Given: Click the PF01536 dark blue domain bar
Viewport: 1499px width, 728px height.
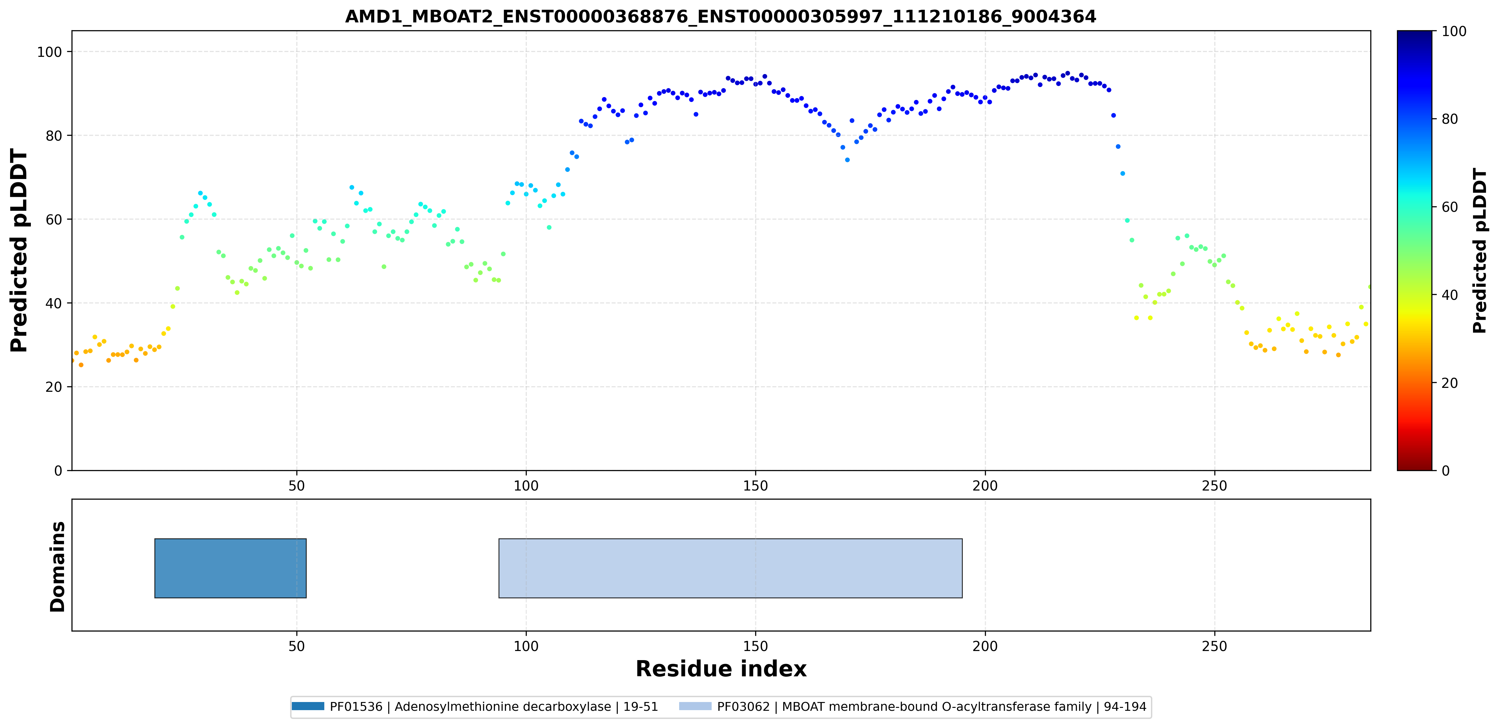Looking at the screenshot, I should [x=230, y=568].
